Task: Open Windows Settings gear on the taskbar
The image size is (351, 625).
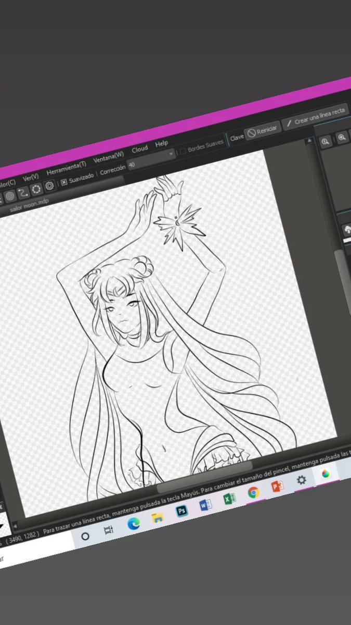Action: coord(301,480)
